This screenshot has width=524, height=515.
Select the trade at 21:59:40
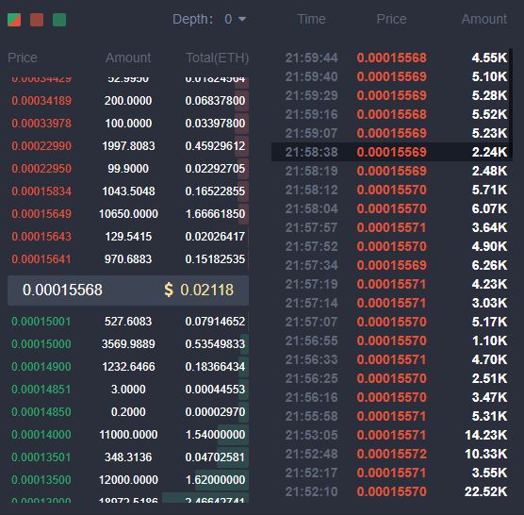click(392, 76)
